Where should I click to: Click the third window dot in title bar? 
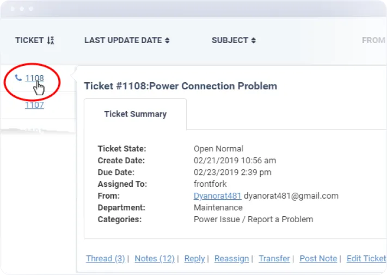coord(31,9)
